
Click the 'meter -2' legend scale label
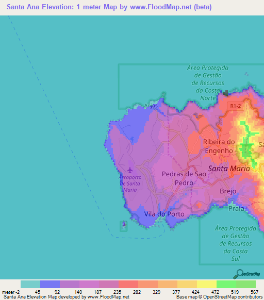tap(11, 292)
